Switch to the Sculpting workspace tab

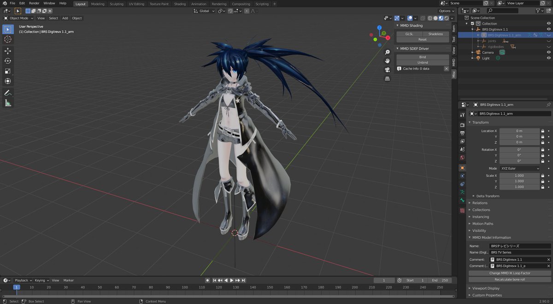coord(117,4)
